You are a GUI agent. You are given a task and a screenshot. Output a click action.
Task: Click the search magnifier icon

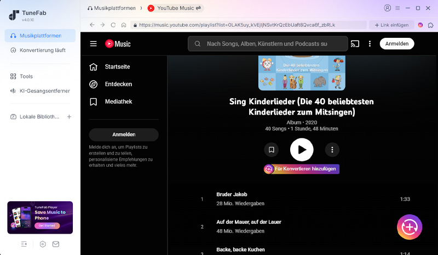click(198, 44)
